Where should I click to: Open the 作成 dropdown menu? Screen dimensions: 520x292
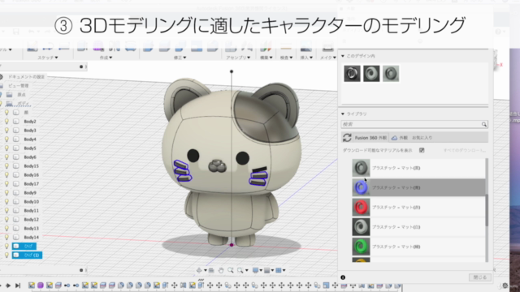pyautogui.click(x=106, y=58)
